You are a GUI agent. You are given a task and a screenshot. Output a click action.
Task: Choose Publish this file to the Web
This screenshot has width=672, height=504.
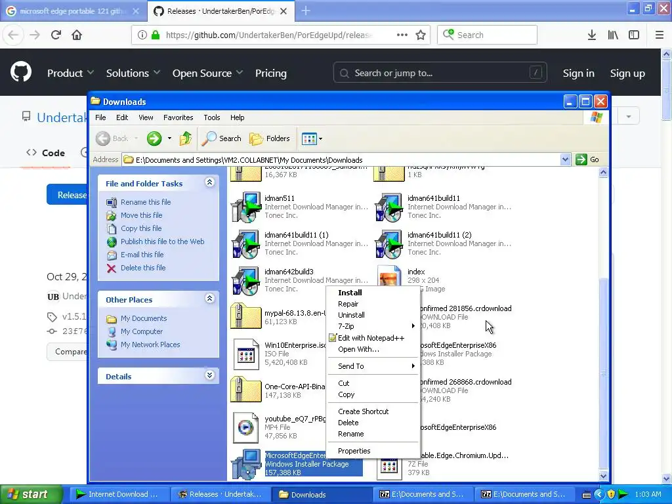pos(163,241)
